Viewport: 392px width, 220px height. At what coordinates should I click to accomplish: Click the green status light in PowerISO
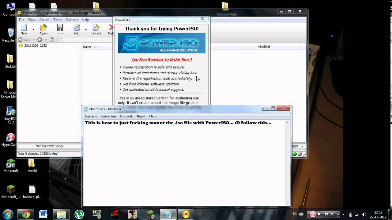[x=294, y=154]
